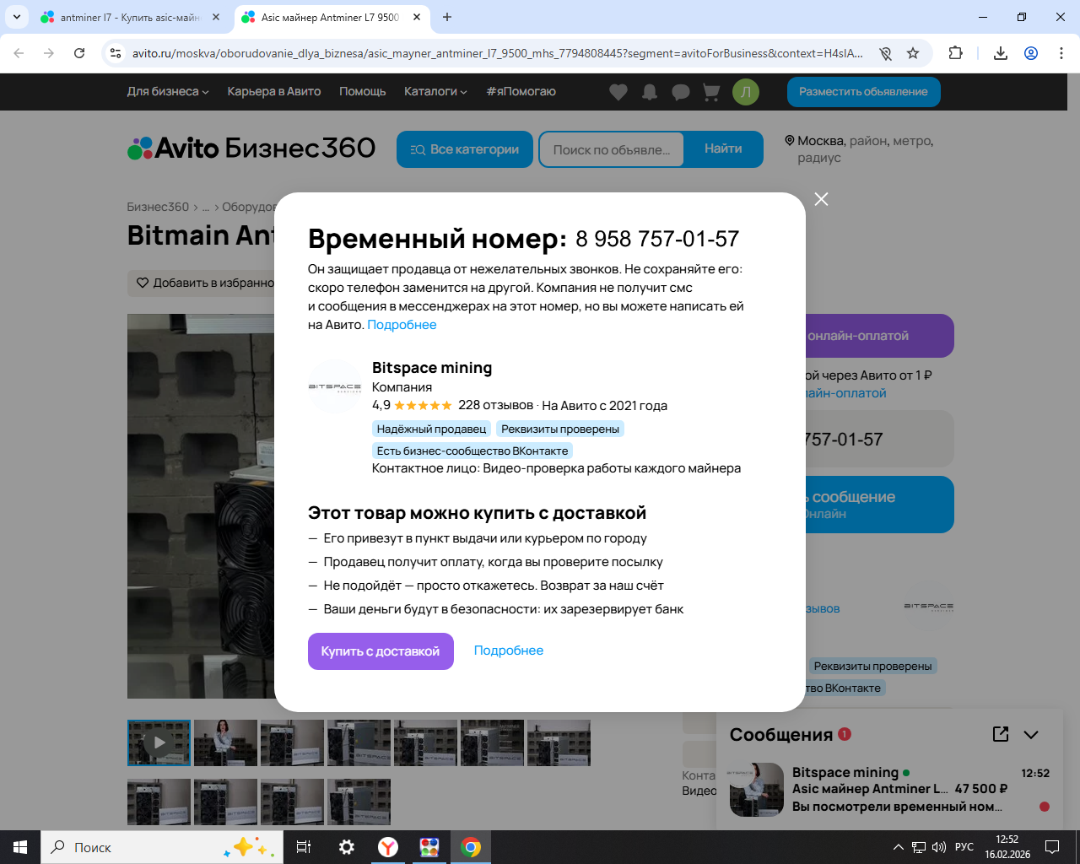Click 'Есть бизнес-сообщество ВКонтакте' badge

(x=472, y=451)
